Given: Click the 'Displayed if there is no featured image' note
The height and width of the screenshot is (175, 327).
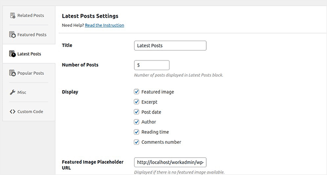Looking at the screenshot, I should (179, 172).
